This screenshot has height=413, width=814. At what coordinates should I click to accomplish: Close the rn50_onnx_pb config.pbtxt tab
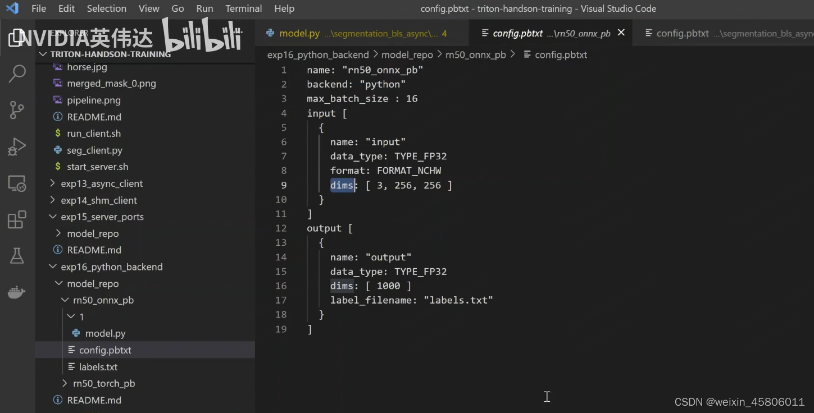tap(621, 33)
